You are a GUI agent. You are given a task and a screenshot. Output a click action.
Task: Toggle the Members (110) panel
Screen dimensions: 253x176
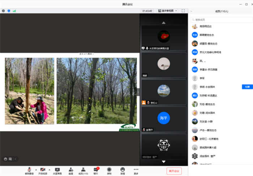[83, 170]
